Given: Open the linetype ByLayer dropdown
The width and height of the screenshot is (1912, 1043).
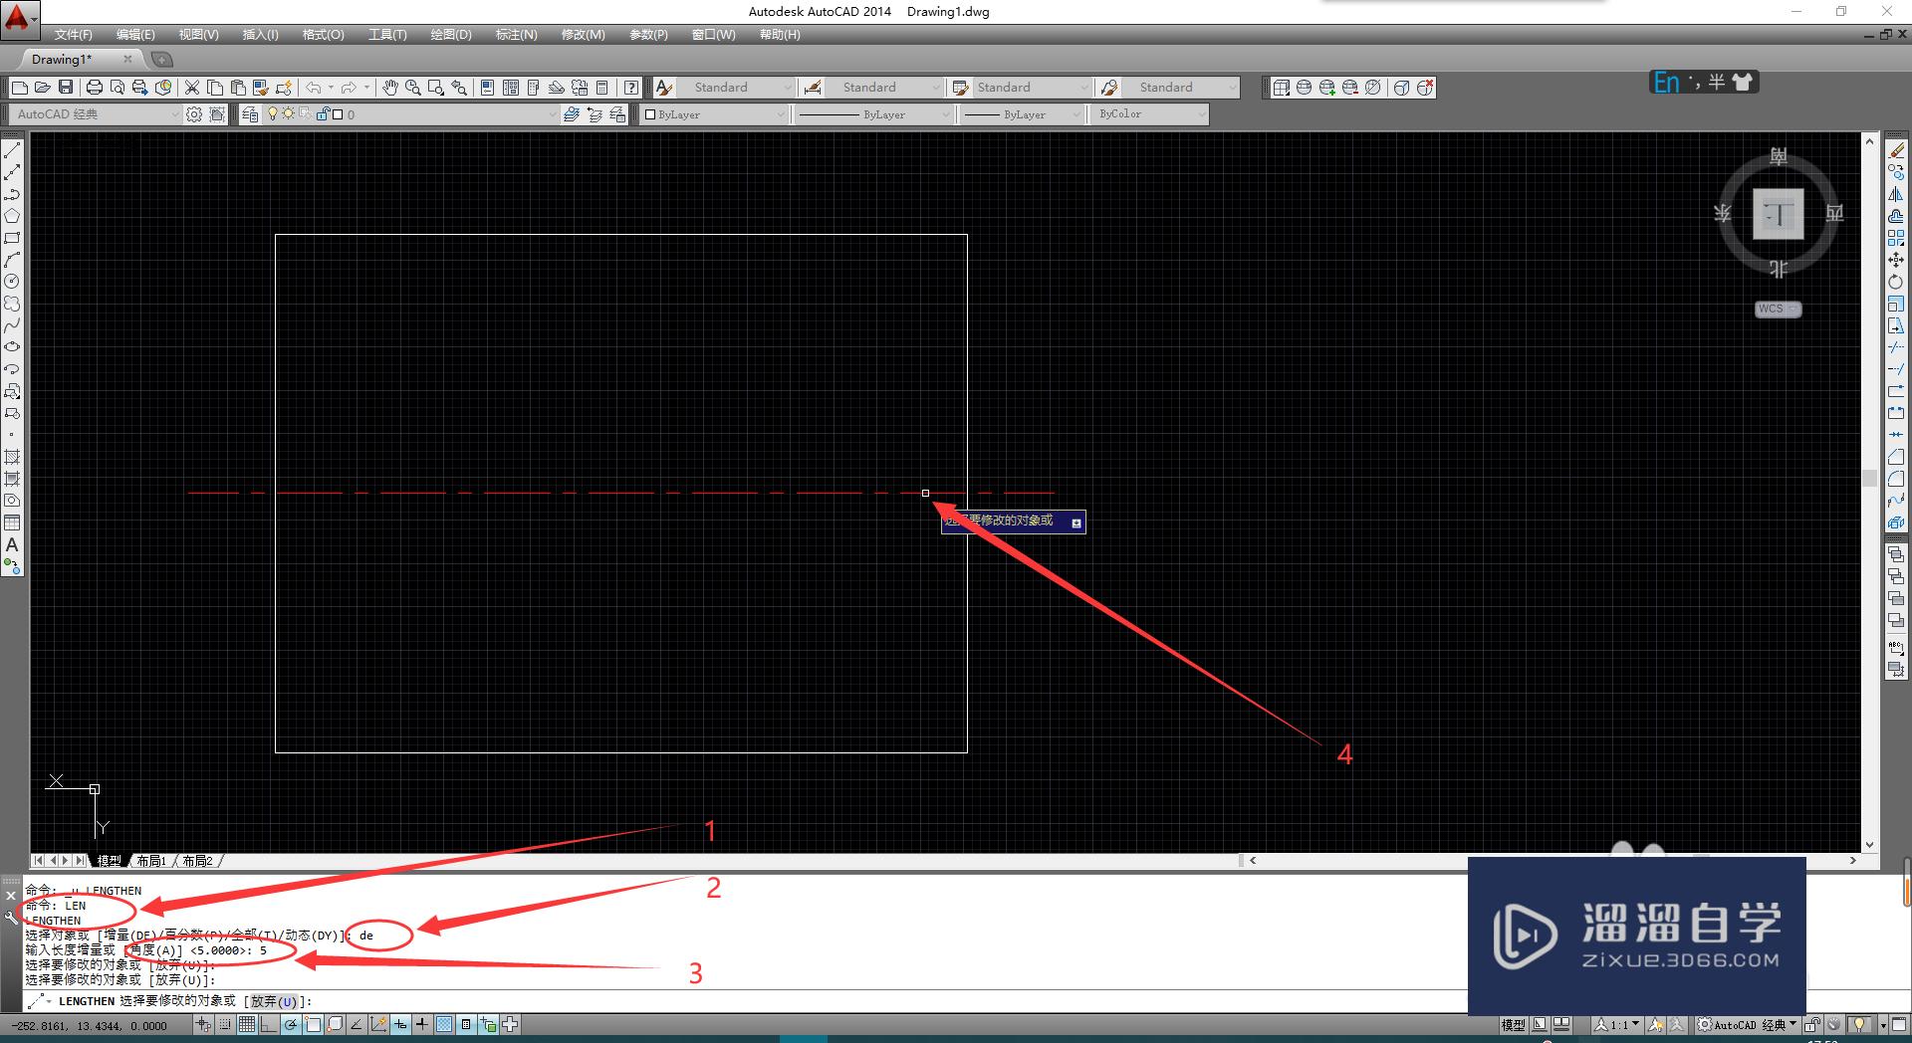Looking at the screenshot, I should (875, 114).
